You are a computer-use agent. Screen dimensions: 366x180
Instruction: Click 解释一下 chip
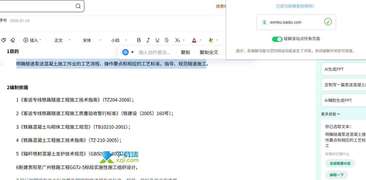pyautogui.click(x=336, y=175)
